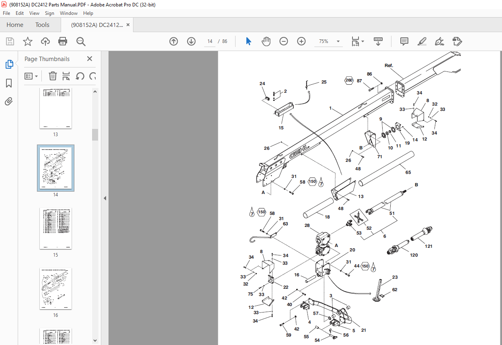Viewport: 502px width, 345px height.
Task: Select the highlight text pen tool
Action: click(422, 41)
